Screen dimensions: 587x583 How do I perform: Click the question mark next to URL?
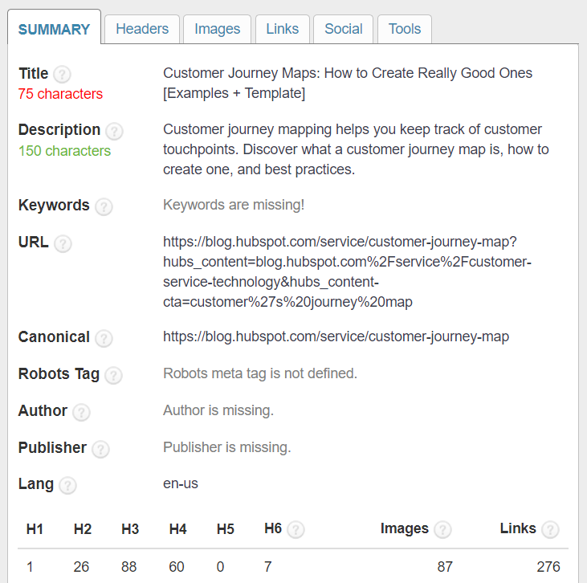(x=63, y=243)
